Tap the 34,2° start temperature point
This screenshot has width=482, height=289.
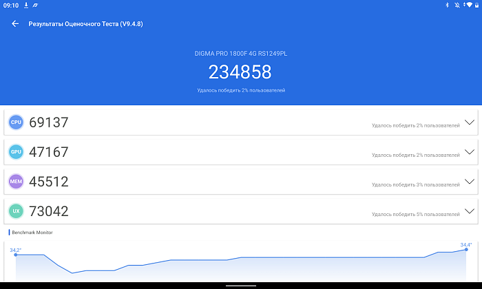click(x=16, y=255)
